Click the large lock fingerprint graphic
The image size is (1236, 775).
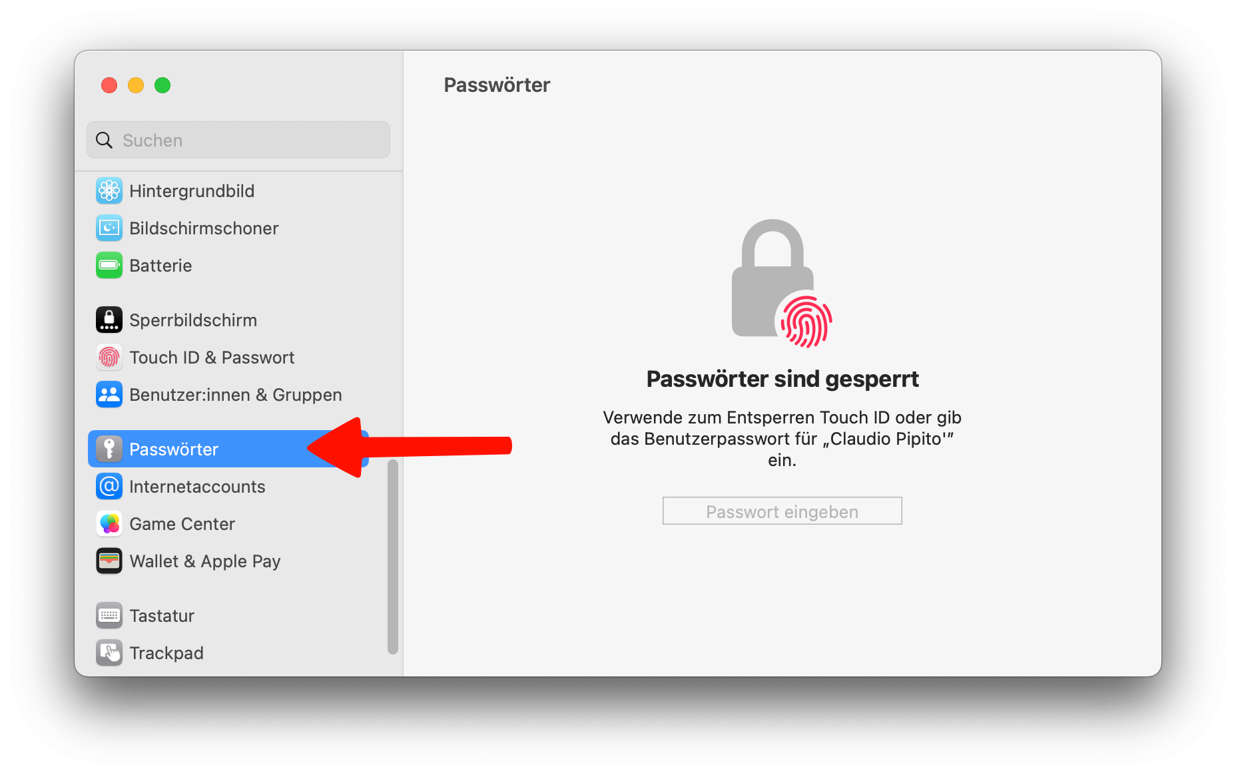click(782, 284)
